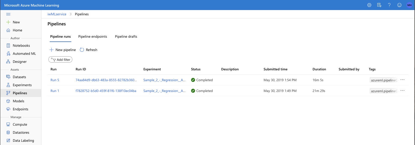Open the experiment link for Run 5
This screenshot has height=145, width=415.
(x=164, y=80)
